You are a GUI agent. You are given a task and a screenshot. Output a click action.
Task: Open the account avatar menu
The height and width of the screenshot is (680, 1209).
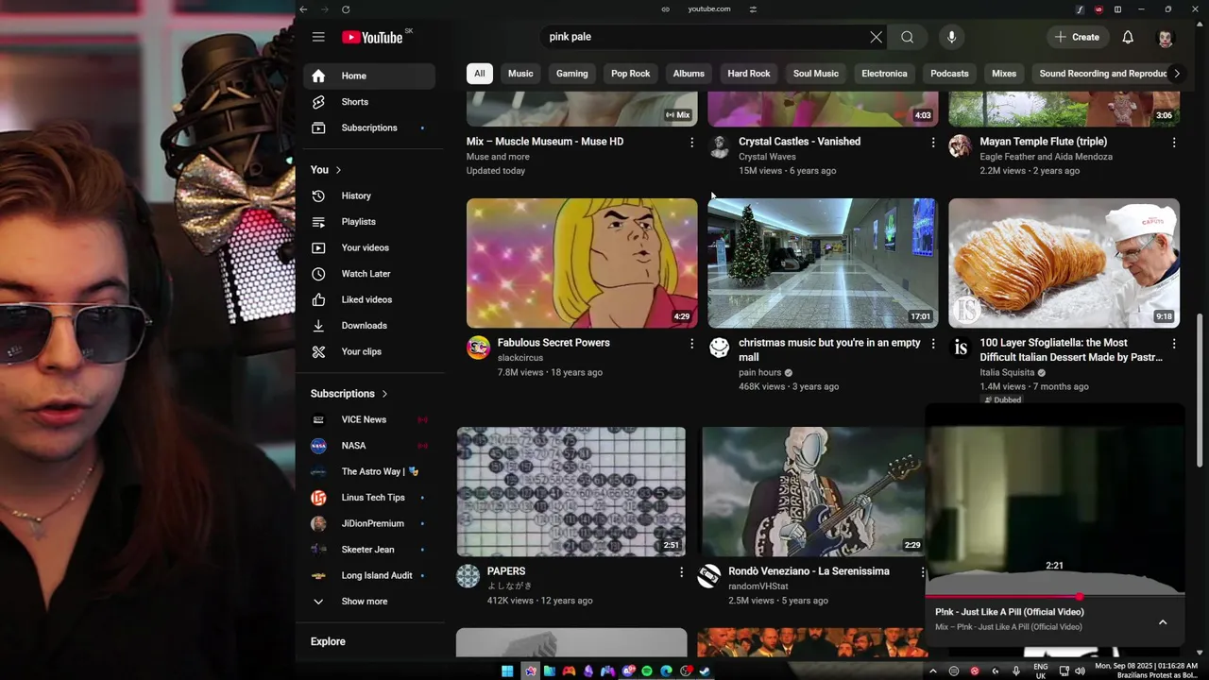(1165, 37)
